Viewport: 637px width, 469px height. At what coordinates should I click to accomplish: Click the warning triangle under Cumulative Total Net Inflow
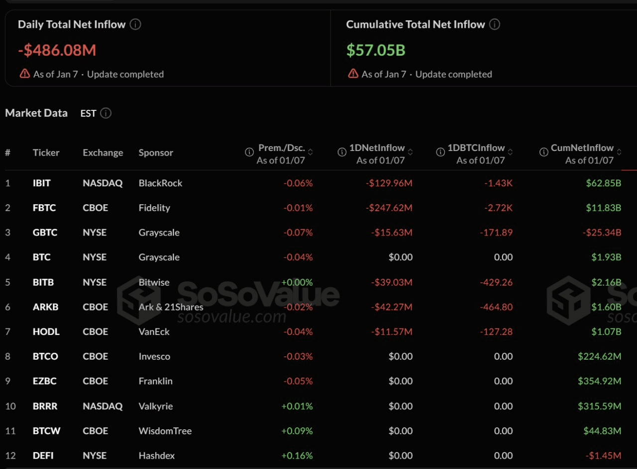point(352,74)
